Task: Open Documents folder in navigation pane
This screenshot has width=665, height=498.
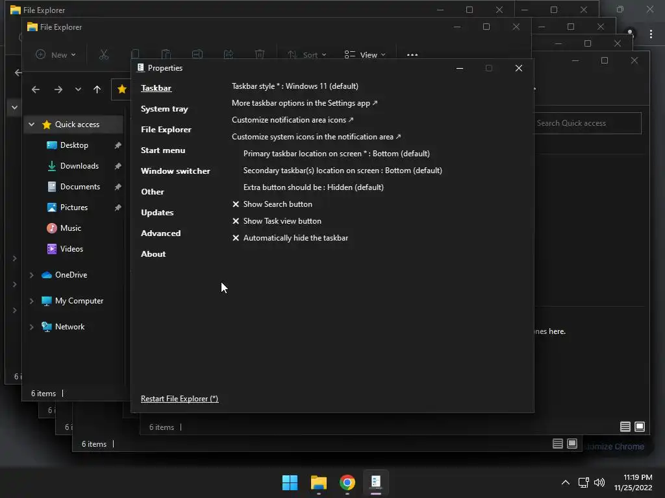Action: click(x=80, y=187)
